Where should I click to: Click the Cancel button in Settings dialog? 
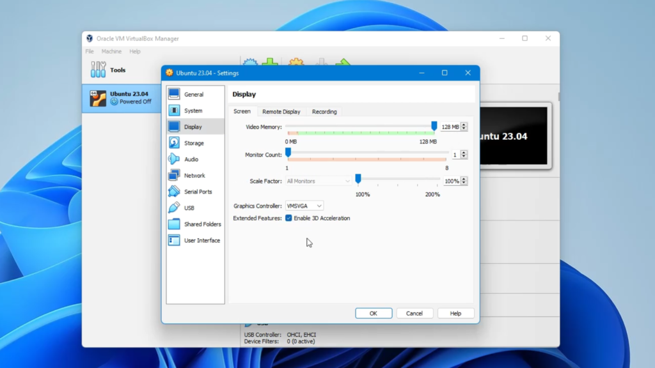pyautogui.click(x=414, y=313)
